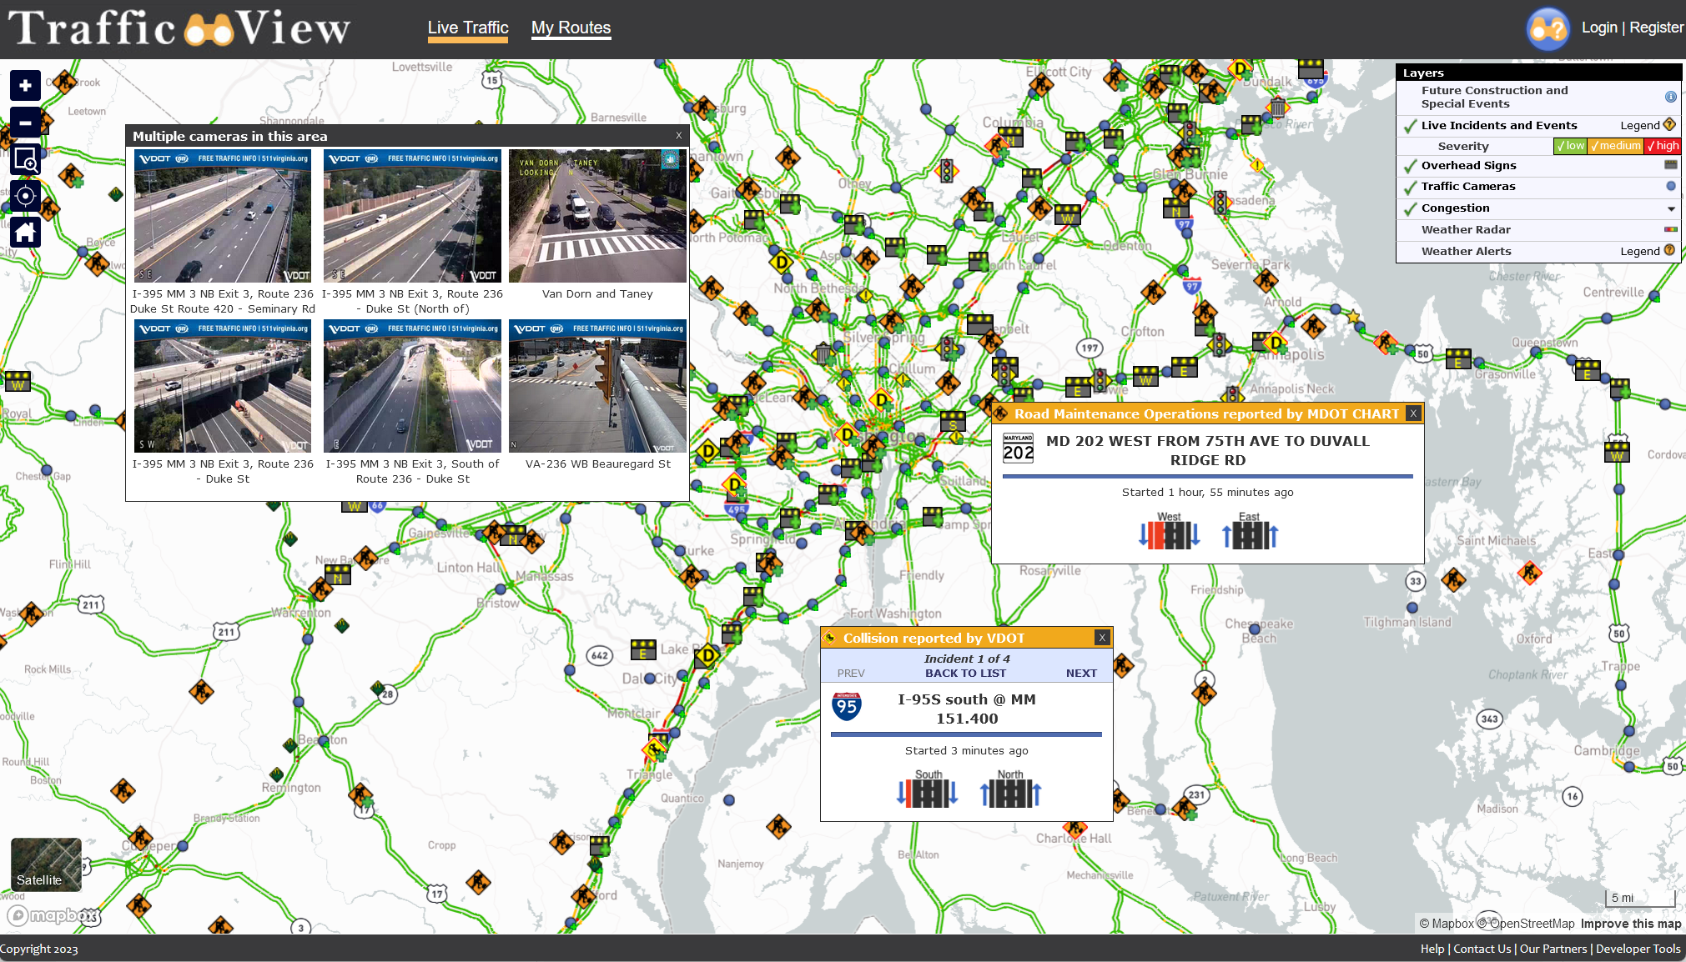Click the Register link in the header
Screen dimensions: 1686x962
click(1658, 27)
